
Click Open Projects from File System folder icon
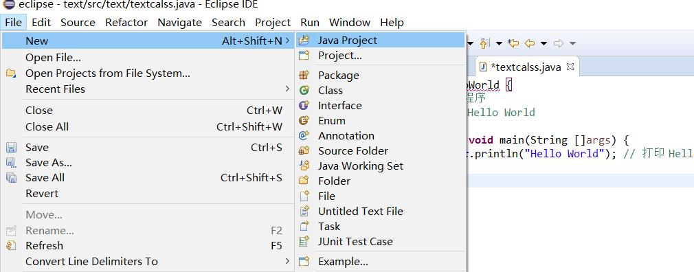(x=11, y=73)
